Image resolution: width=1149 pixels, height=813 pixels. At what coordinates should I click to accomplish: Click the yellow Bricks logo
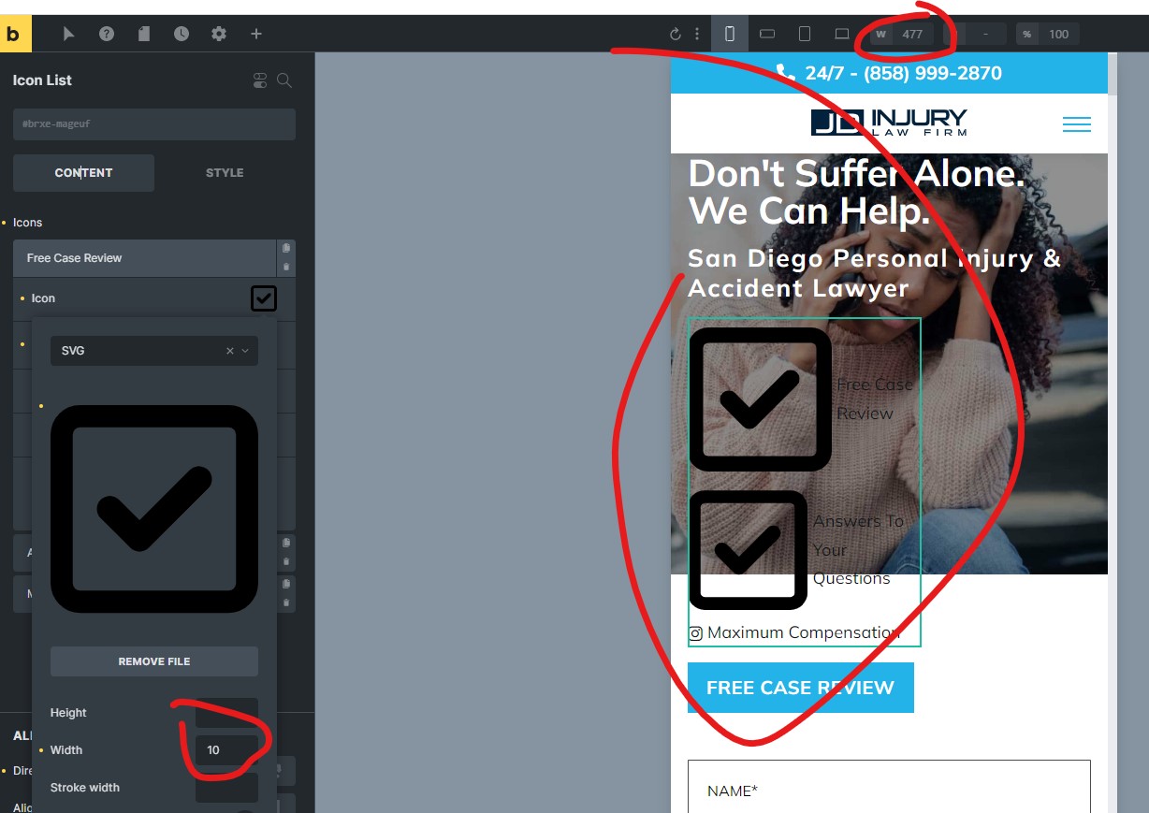coord(15,34)
